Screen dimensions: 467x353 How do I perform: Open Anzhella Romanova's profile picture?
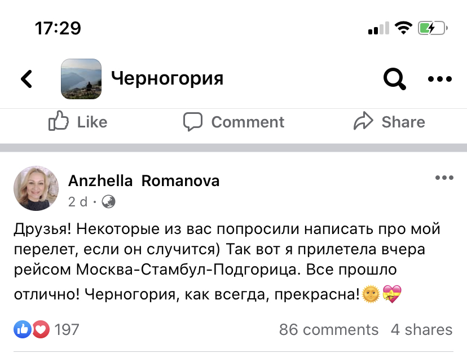pyautogui.click(x=36, y=188)
